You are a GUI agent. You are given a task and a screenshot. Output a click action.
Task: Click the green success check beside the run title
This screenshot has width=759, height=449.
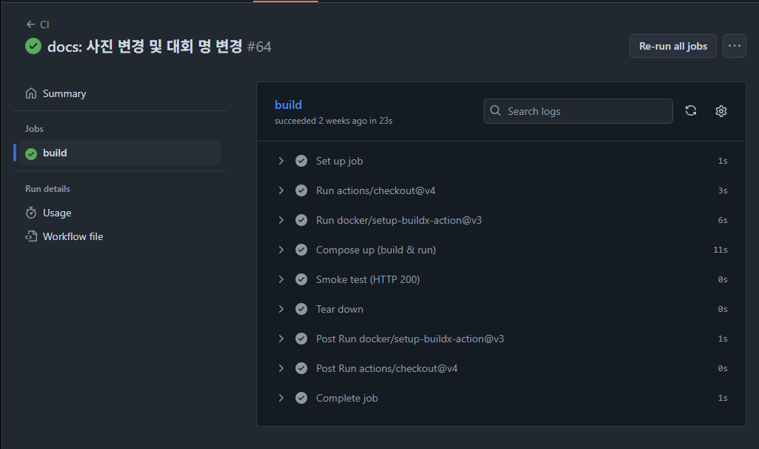(x=33, y=46)
